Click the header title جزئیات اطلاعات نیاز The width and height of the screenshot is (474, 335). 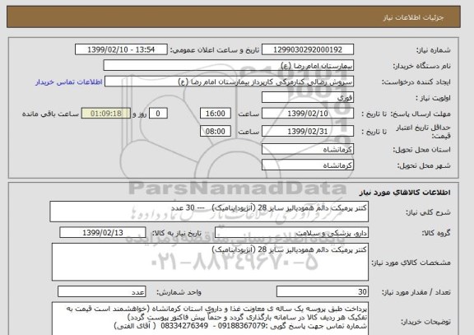(x=413, y=17)
